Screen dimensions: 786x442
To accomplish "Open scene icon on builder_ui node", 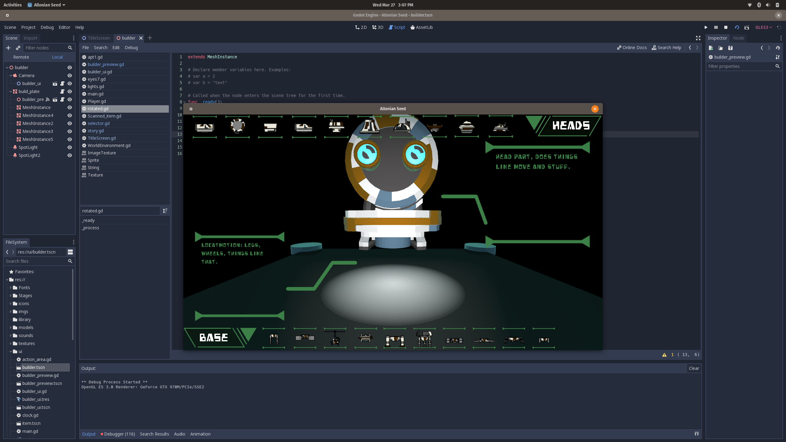I will pyautogui.click(x=55, y=83).
